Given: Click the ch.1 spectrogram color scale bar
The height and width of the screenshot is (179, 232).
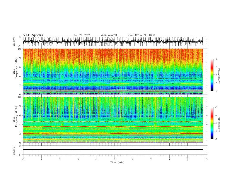Looking at the screenshot, I should [212, 75].
